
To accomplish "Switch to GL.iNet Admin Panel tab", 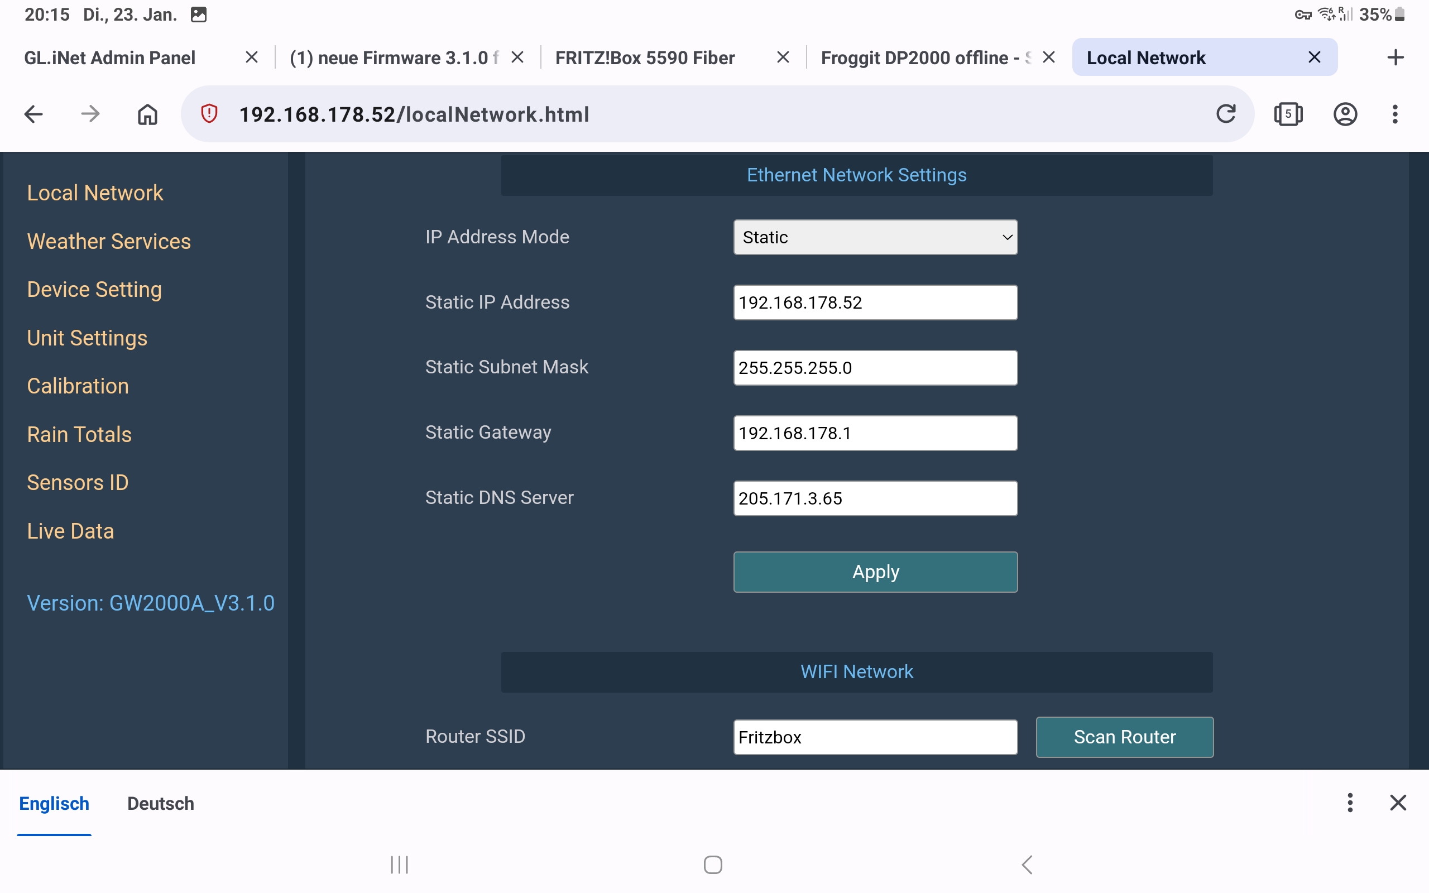I will click(110, 58).
